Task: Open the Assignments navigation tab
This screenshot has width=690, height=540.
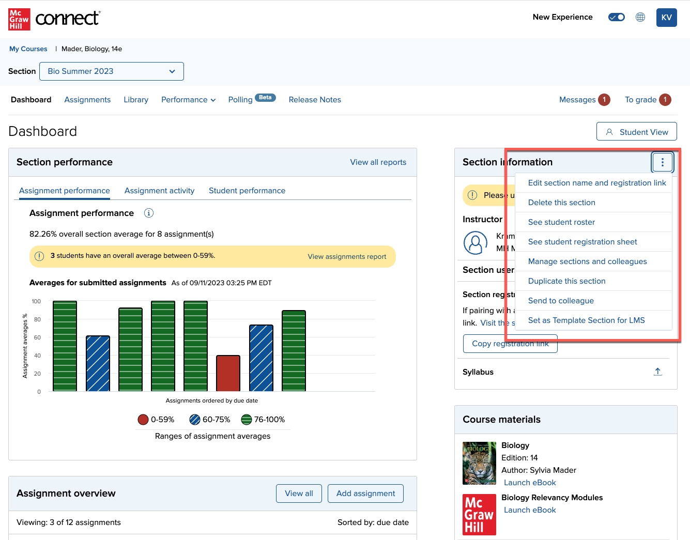Action: [x=87, y=100]
